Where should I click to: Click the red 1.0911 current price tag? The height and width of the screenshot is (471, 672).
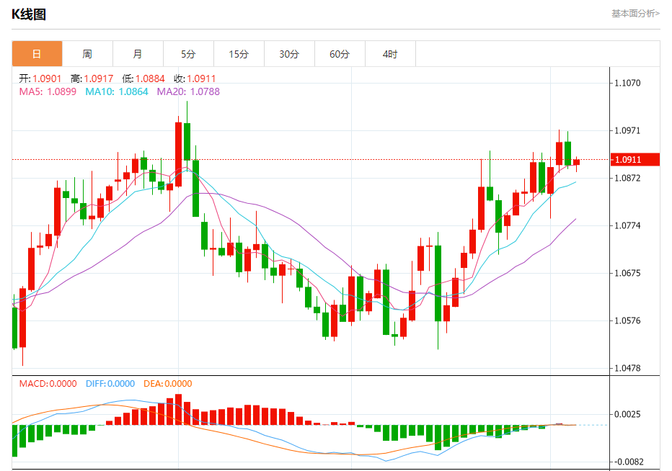point(635,160)
